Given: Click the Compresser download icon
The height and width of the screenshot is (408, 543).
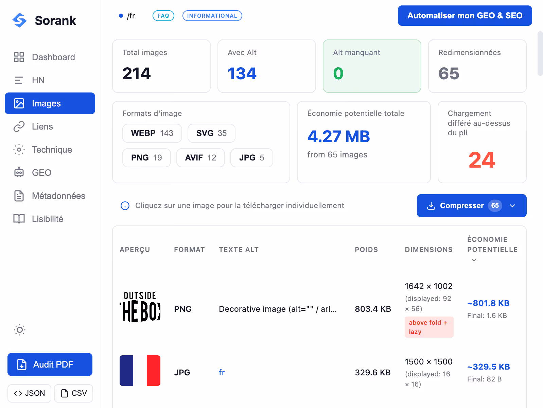Looking at the screenshot, I should 431,206.
